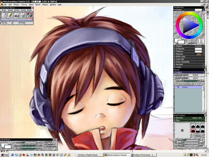
Task: Click the MetaCreations Painter taskbar button
Action: pyautogui.click(x=117, y=155)
